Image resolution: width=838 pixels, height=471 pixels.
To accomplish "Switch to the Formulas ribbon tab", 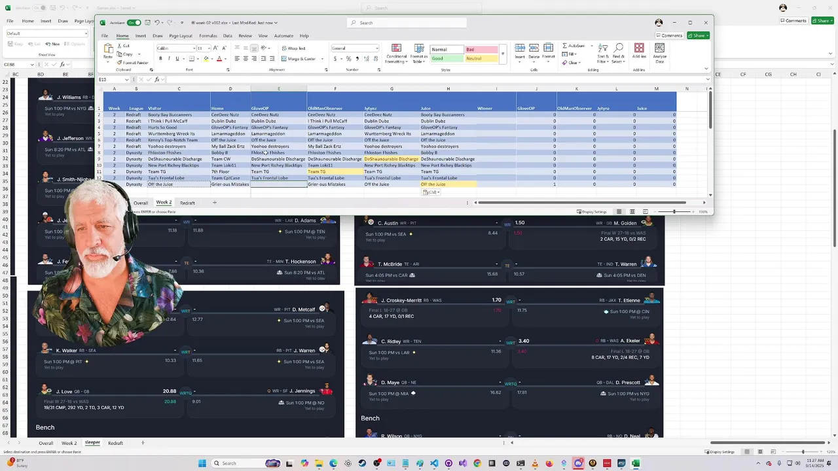I will tap(208, 36).
